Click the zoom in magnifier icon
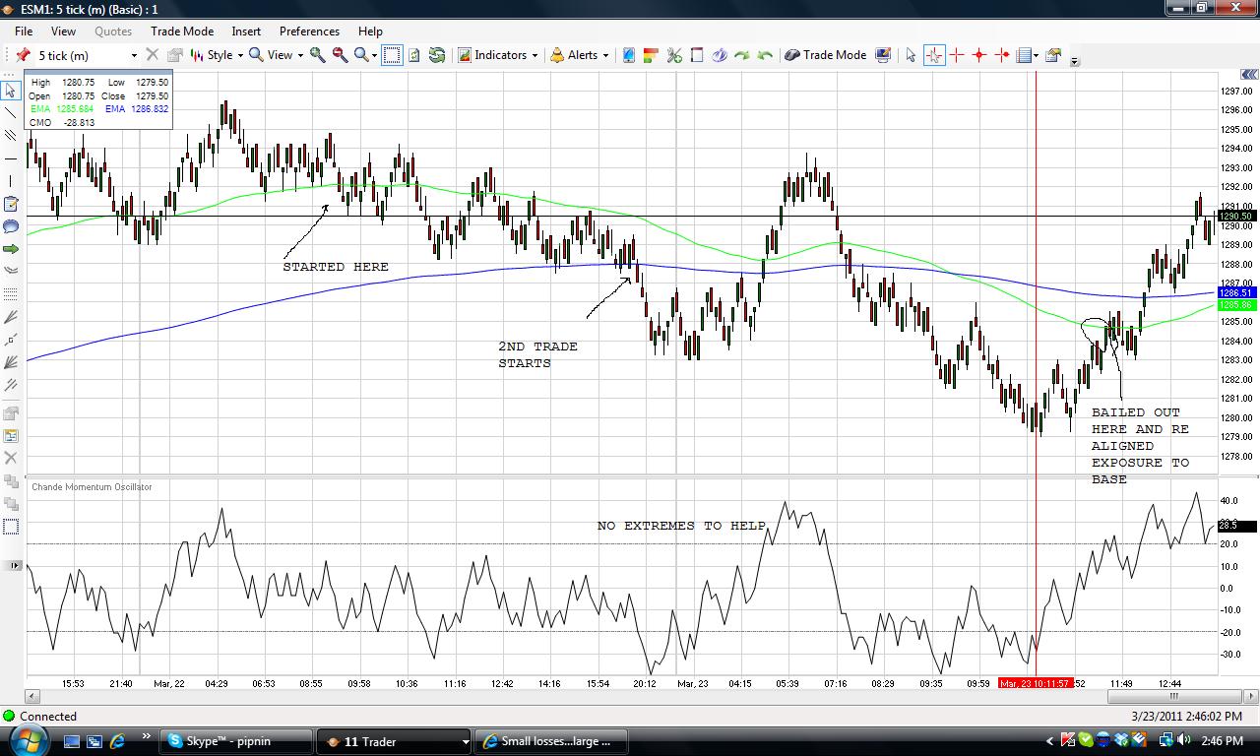Screen dimensions: 1260x756 tap(318, 55)
